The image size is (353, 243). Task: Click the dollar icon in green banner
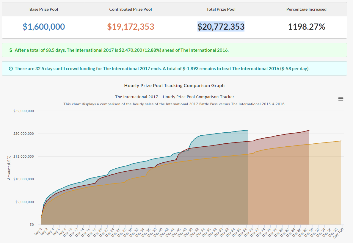click(x=11, y=50)
